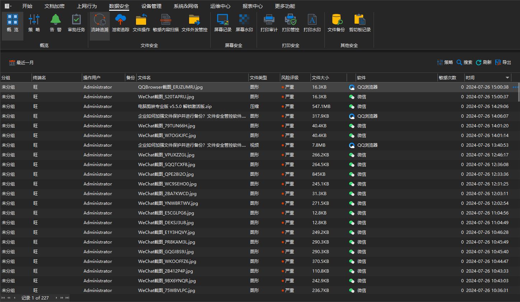Select the file WeChat截图_QPE28I2O.jpg
Viewport: 520px width, 302px height.
pyautogui.click(x=166, y=174)
